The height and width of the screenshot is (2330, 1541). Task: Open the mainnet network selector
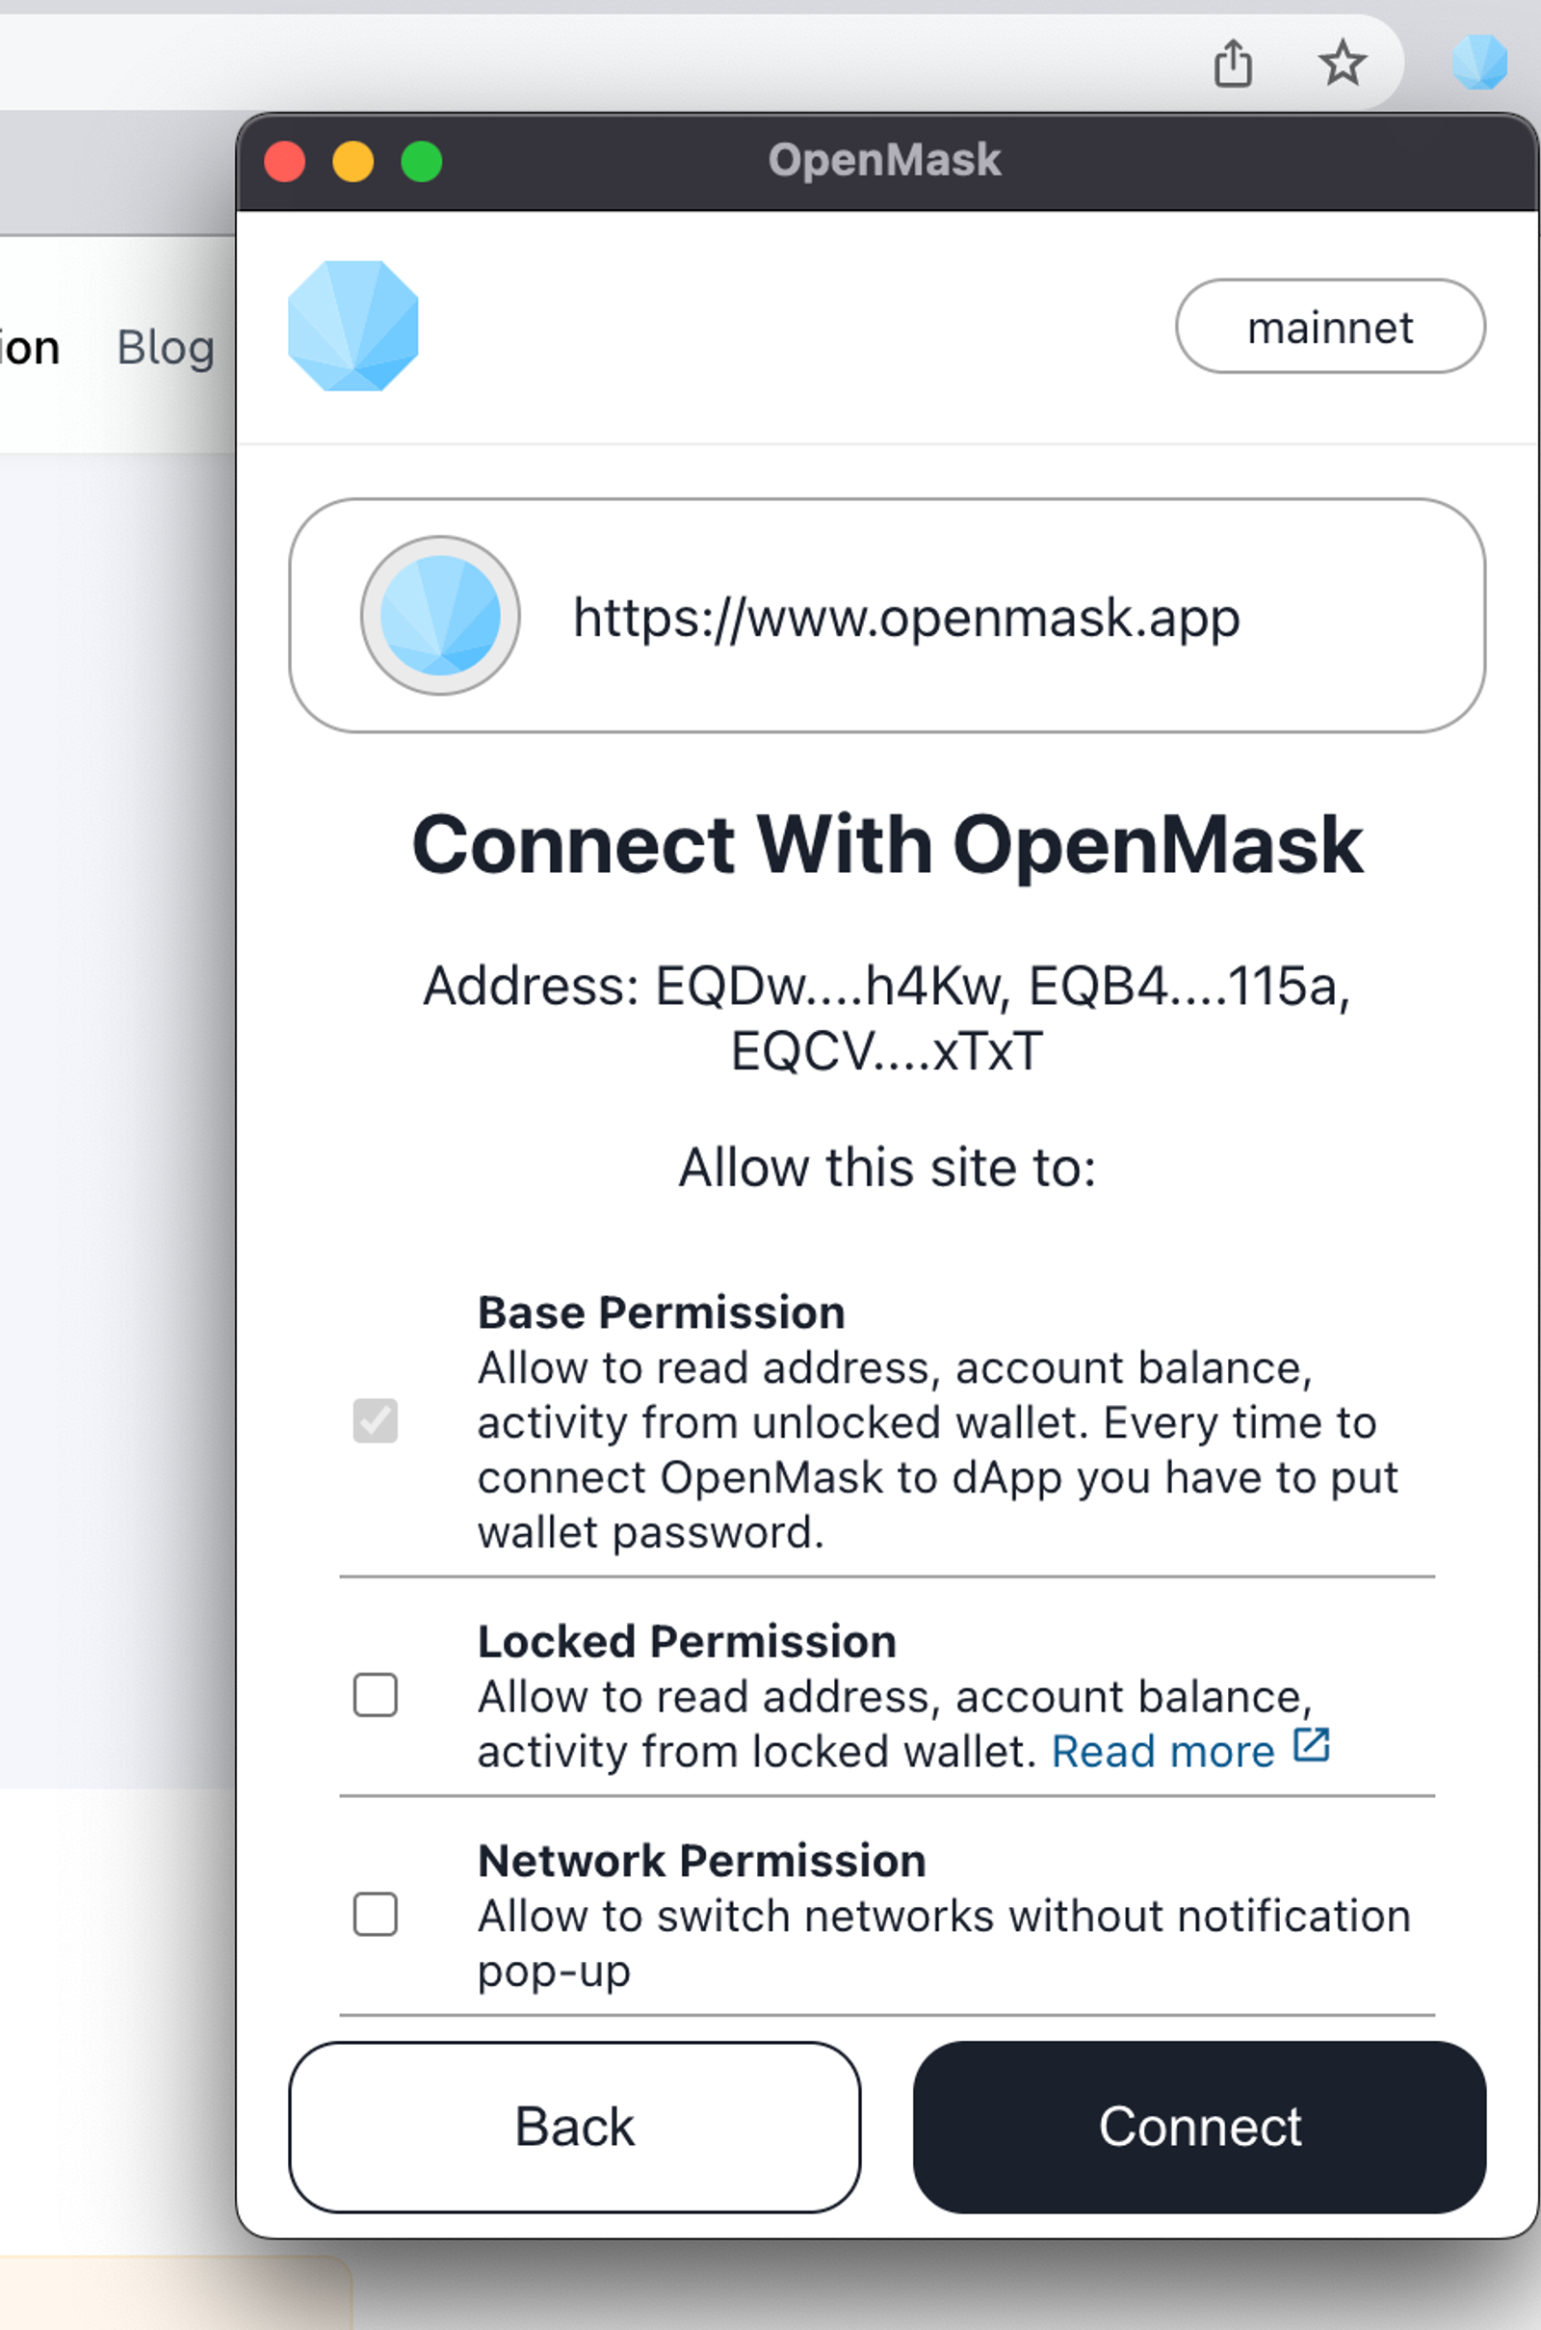[x=1330, y=328]
